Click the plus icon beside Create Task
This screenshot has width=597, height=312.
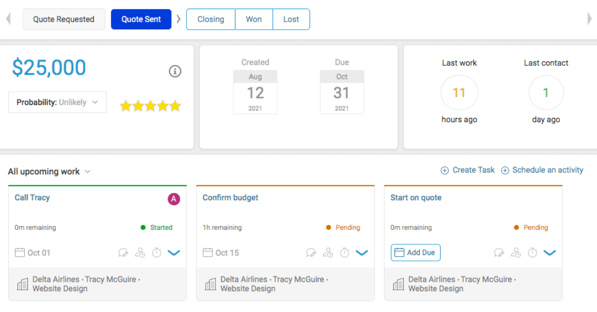445,170
